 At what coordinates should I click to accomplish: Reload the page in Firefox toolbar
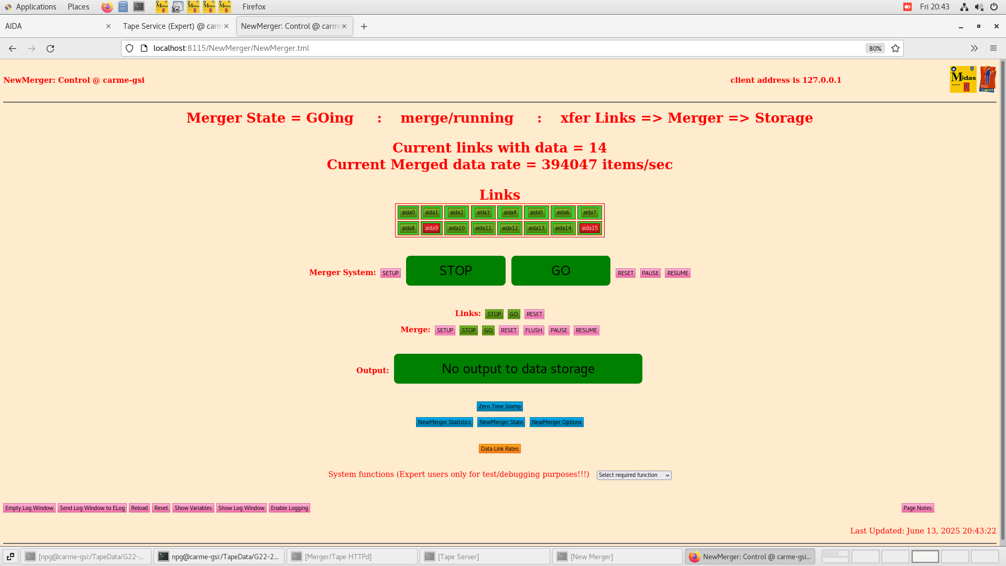[x=50, y=48]
